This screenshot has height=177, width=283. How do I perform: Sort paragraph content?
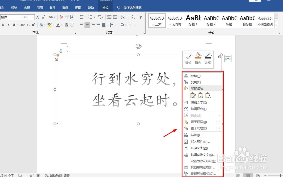pos(133,17)
